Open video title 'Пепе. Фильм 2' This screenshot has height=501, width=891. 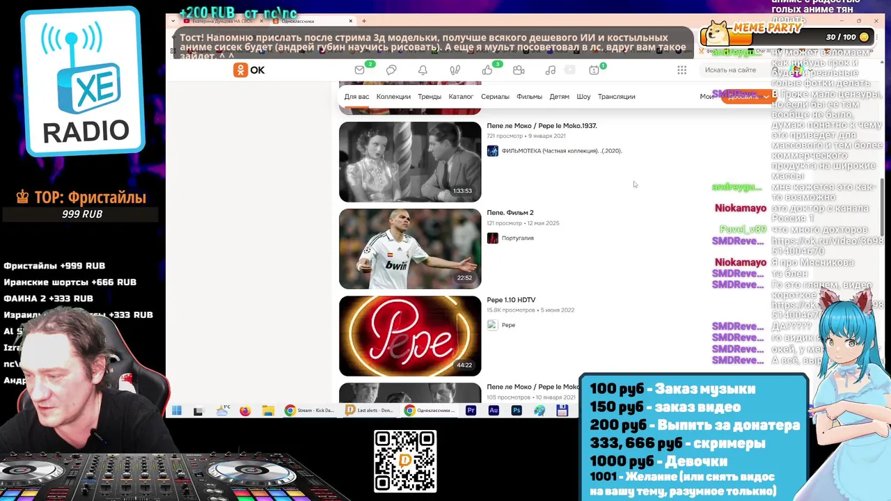coord(510,213)
